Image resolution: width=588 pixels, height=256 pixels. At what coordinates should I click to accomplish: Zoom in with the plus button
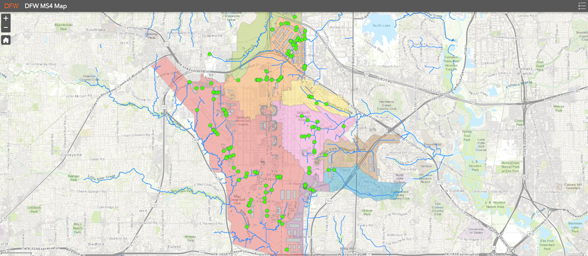(x=5, y=18)
